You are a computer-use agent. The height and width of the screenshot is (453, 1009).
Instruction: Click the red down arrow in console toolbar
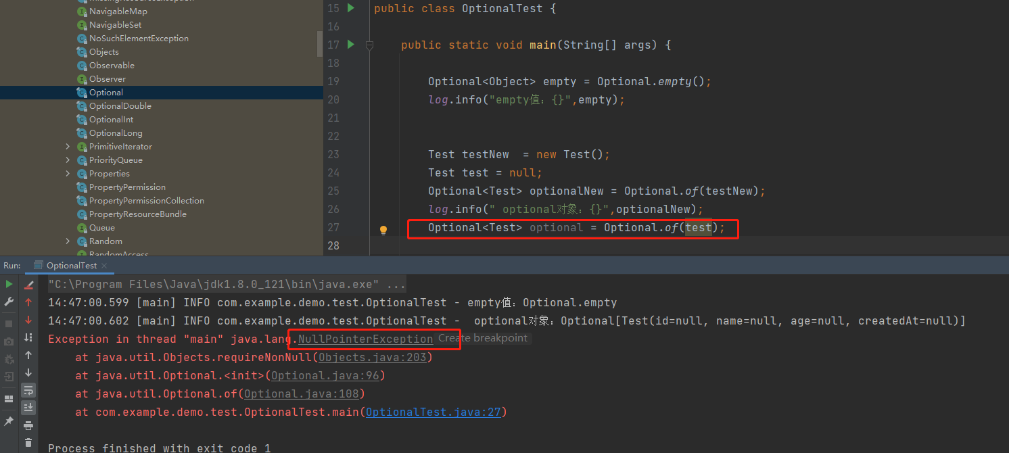pyautogui.click(x=28, y=320)
